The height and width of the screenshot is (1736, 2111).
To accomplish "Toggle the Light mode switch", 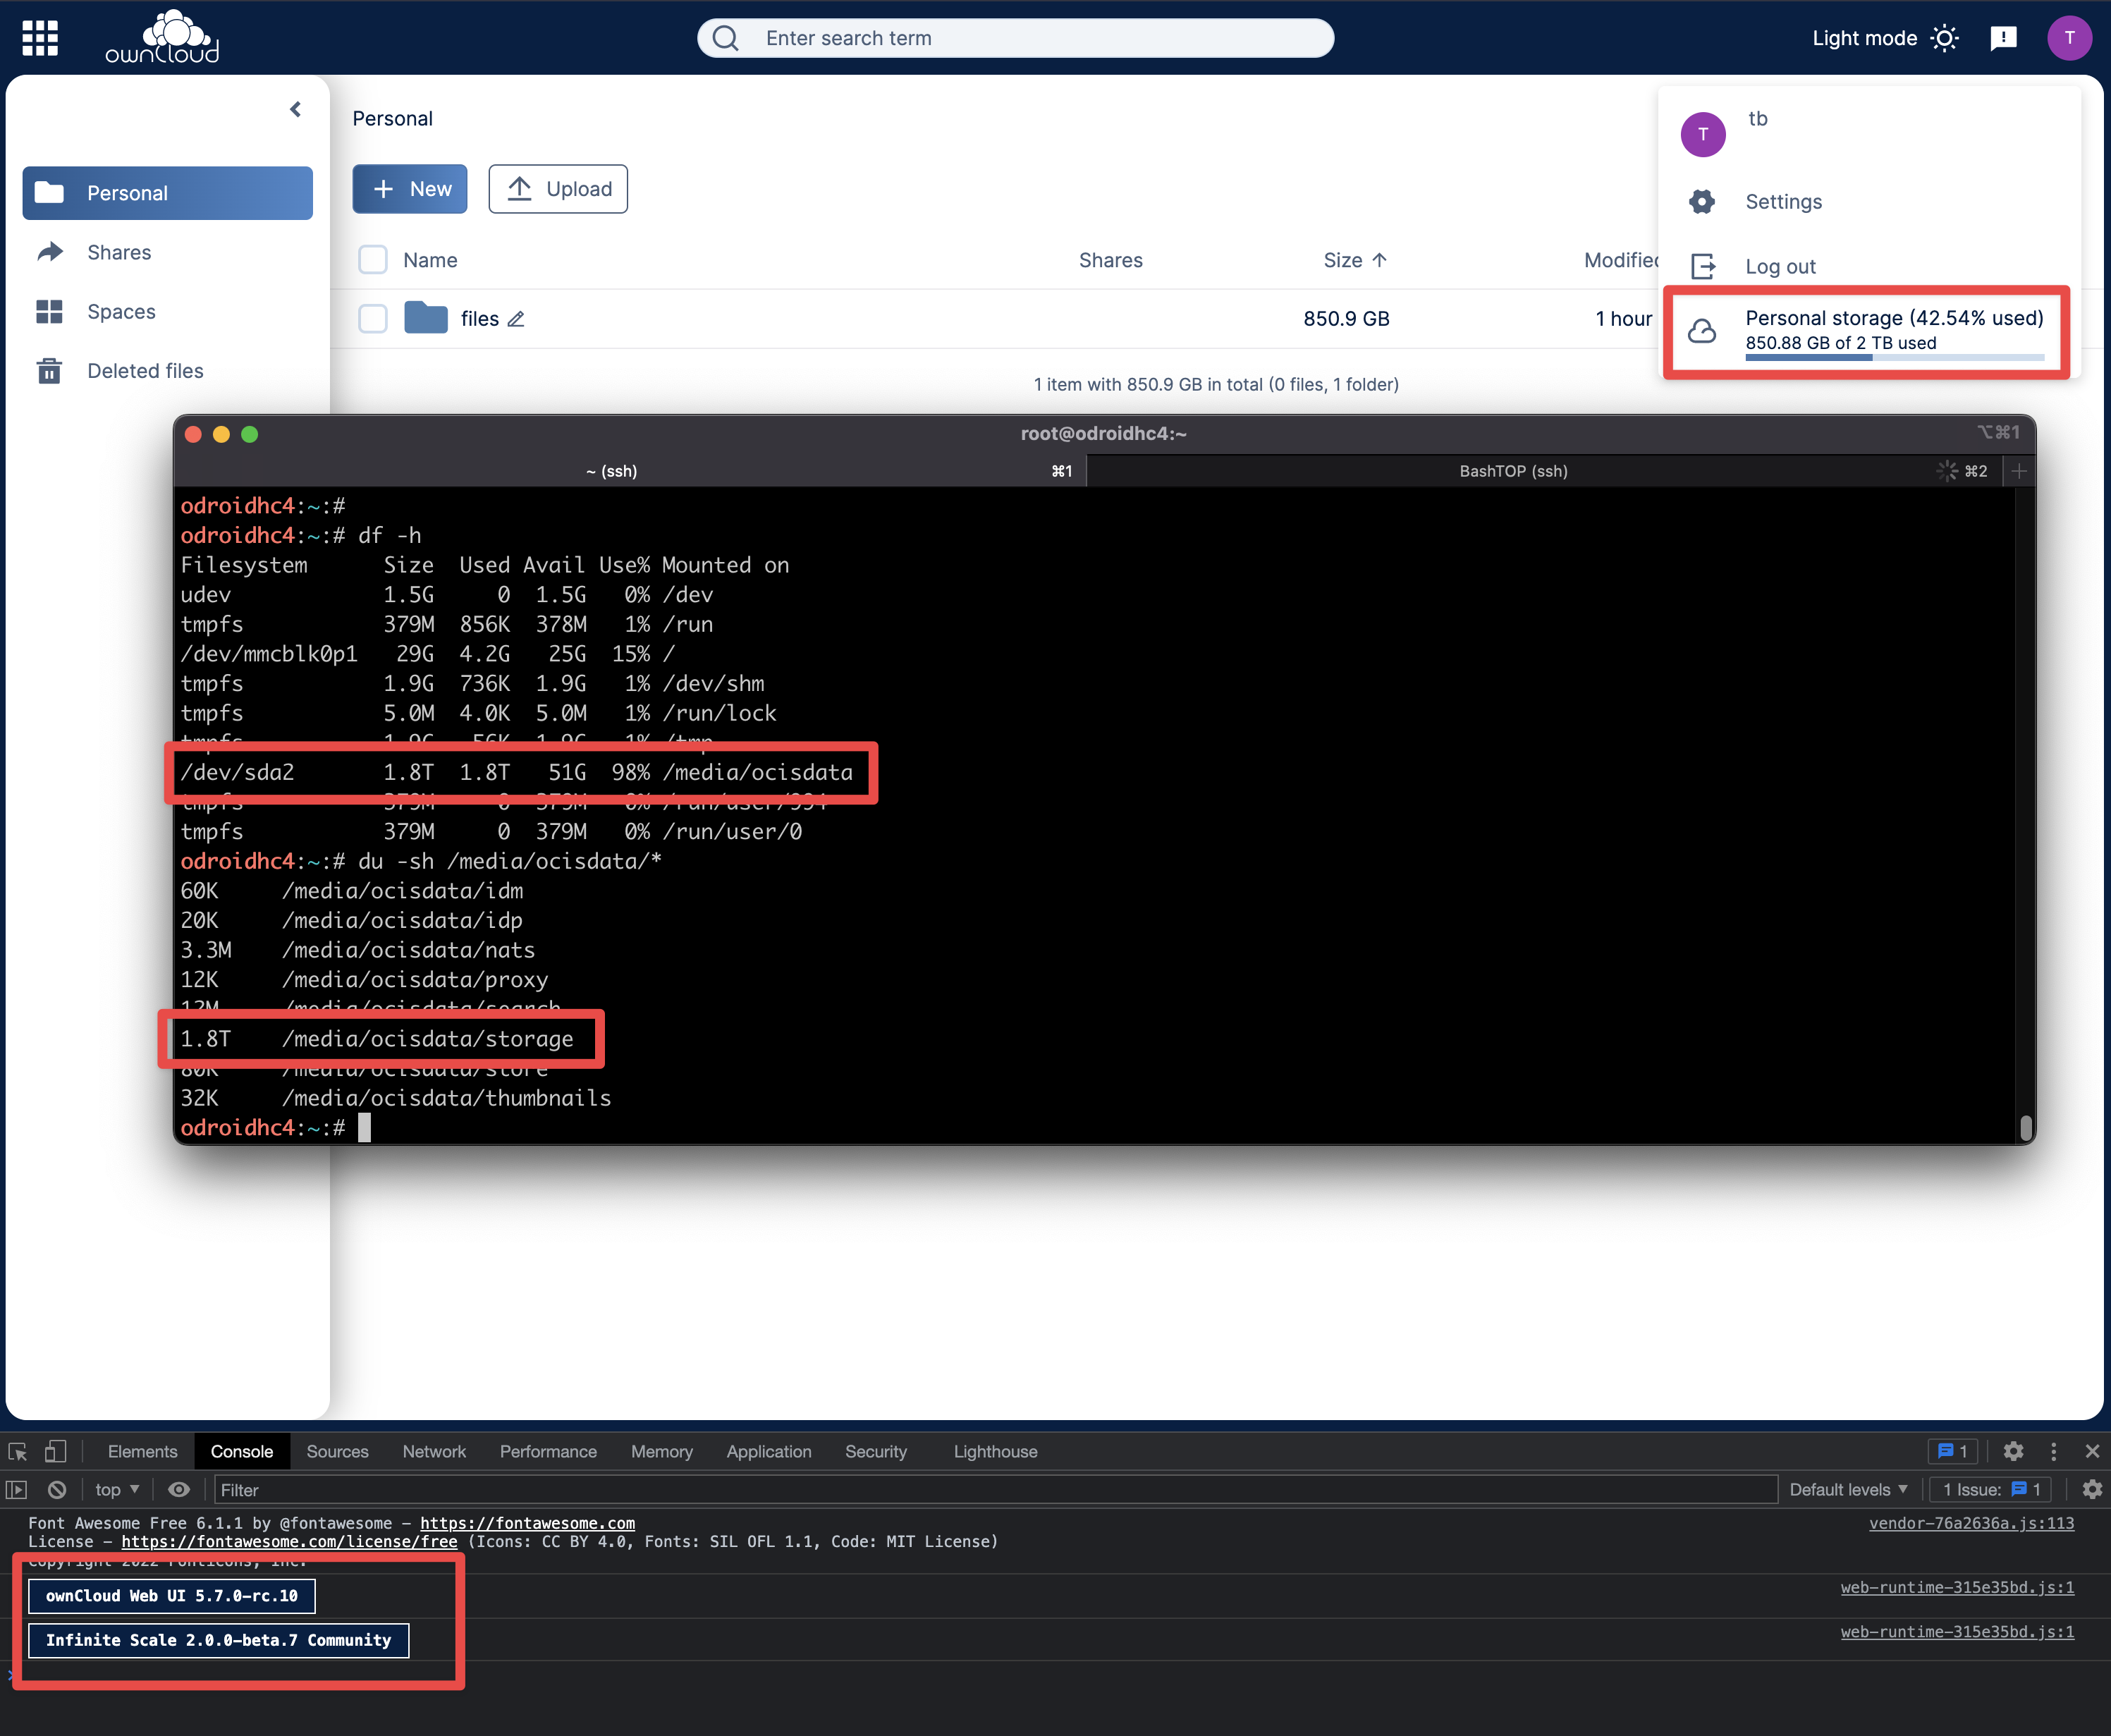I will coord(1885,38).
